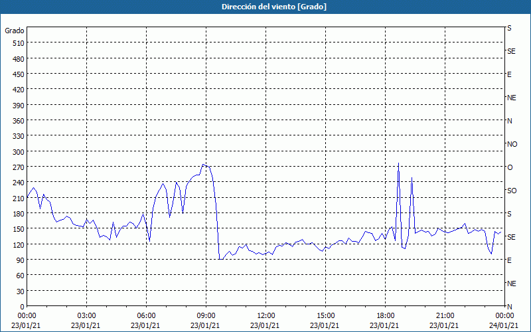Screen dimensions: 531x332
Task: Select the 510 value on the degree axis
Action: point(19,43)
